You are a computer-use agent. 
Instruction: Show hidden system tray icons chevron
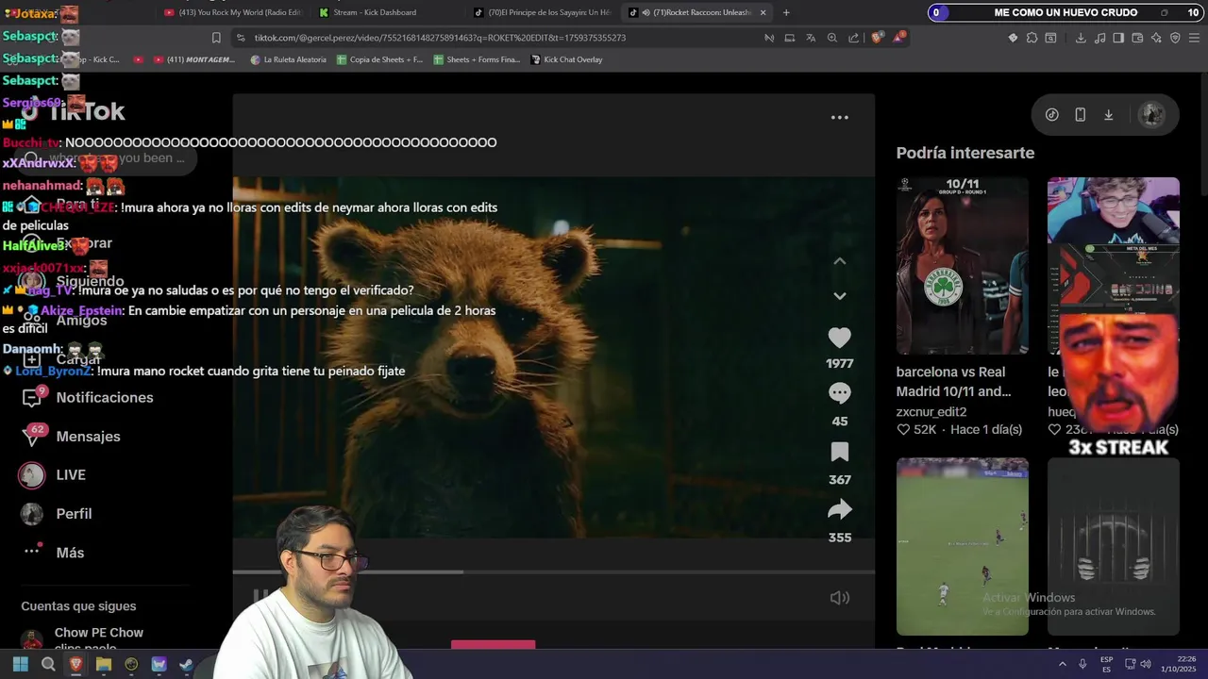tap(1063, 665)
